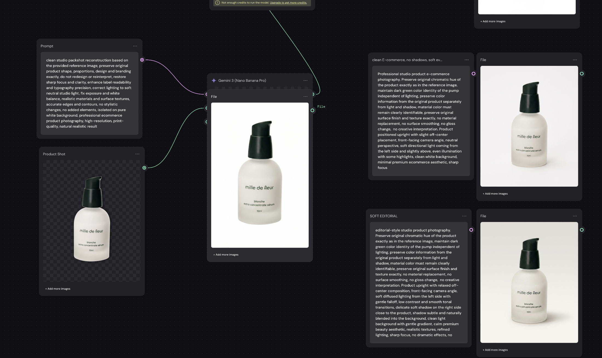The image size is (602, 358).
Task: Click Add more images under Product Shot
Action: tap(58, 289)
